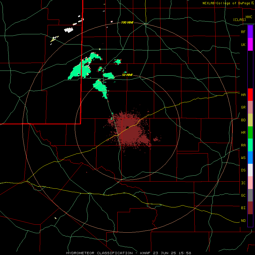Click the RA legend label
Screen dimensions: 255x255
click(243, 145)
